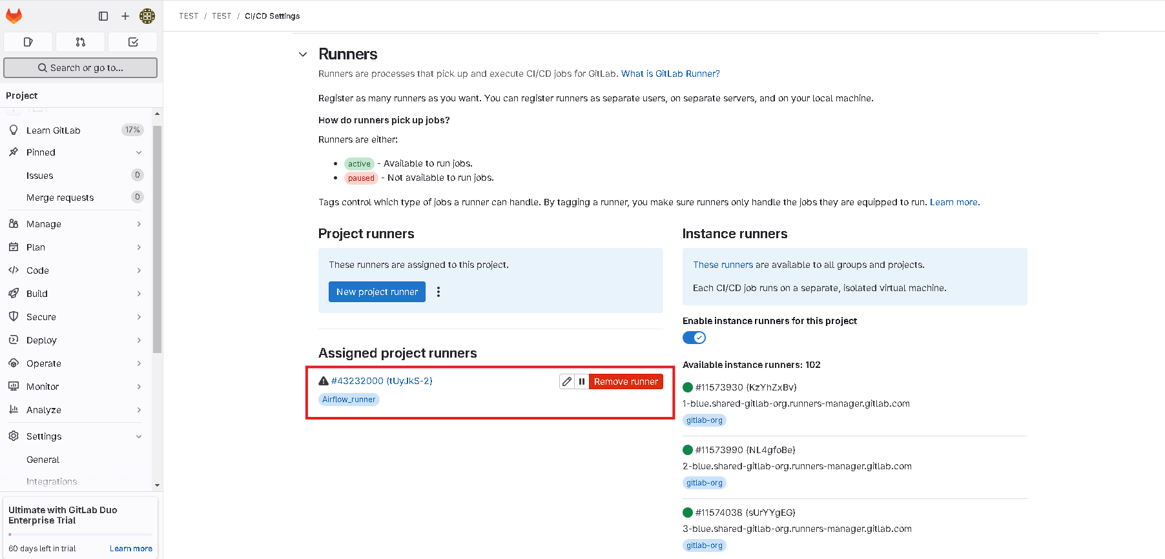
Task: Open merge requests shortcut icon
Action: pyautogui.click(x=81, y=42)
